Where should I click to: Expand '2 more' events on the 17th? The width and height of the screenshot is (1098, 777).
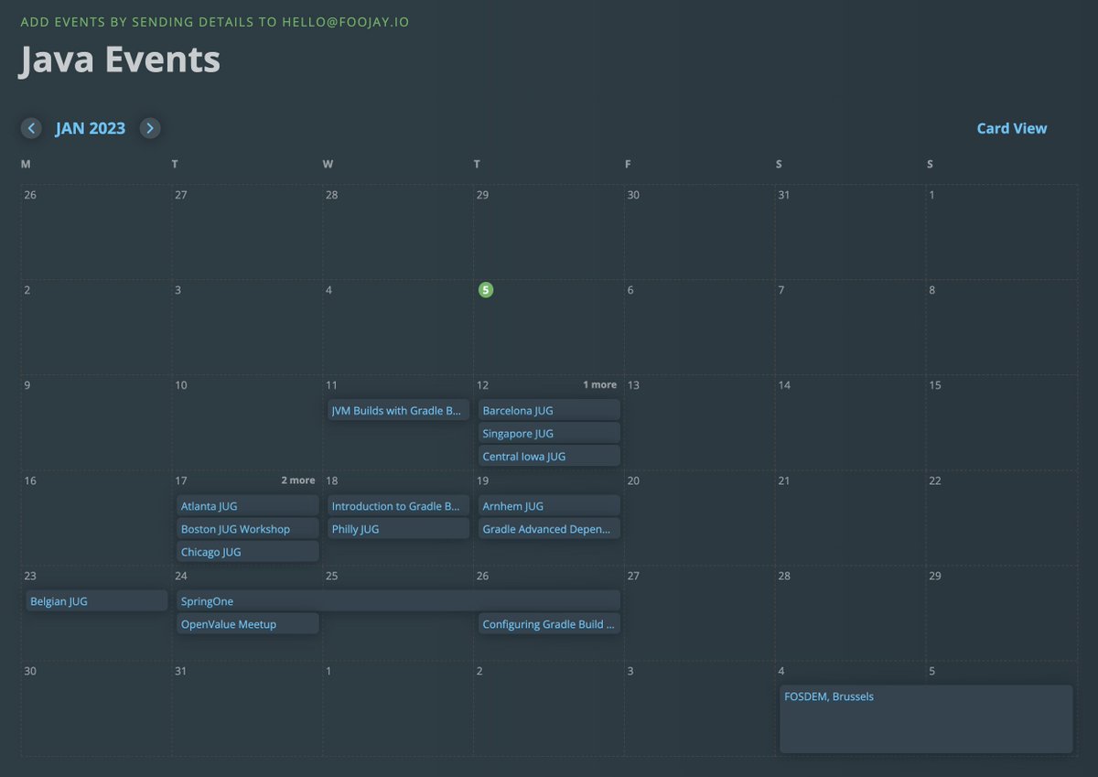(297, 480)
